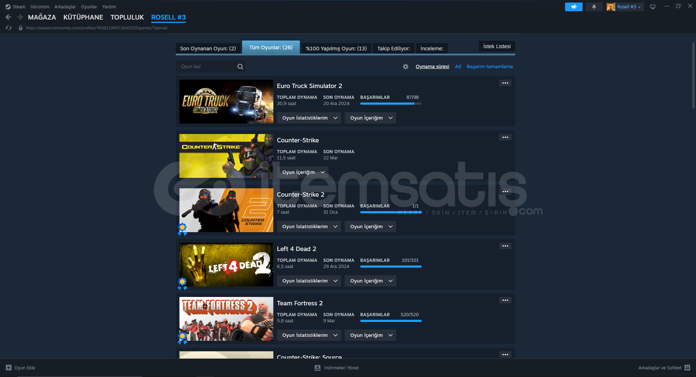Open the three-dot menu for Counter-Strike: Source
Viewport: 696px width, 377px height.
(505, 355)
